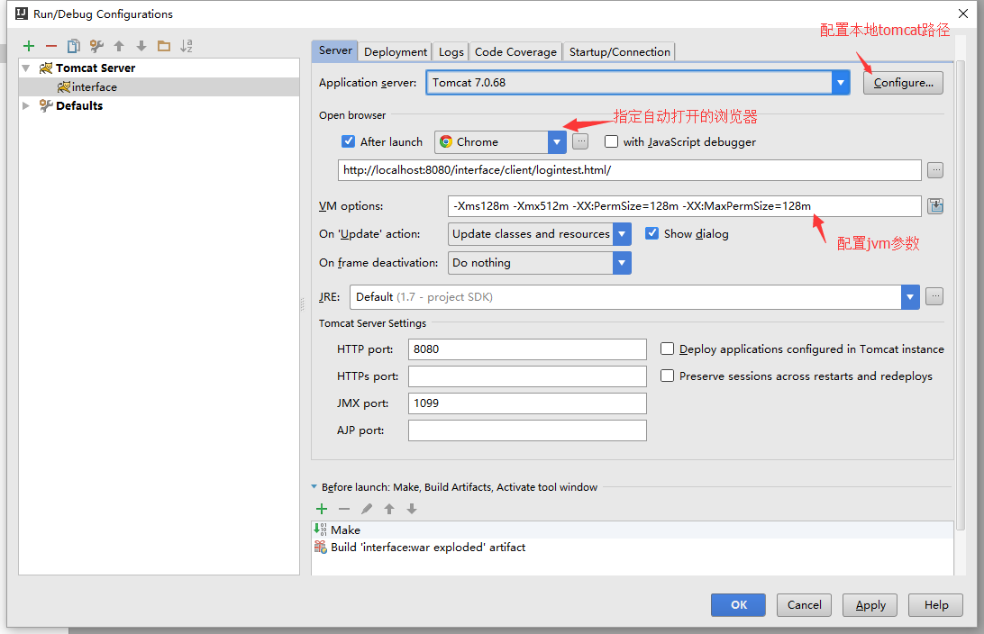Viewport: 984px width, 634px height.
Task: Open Edit Defaults wrench icon in toolbar
Action: click(x=96, y=46)
